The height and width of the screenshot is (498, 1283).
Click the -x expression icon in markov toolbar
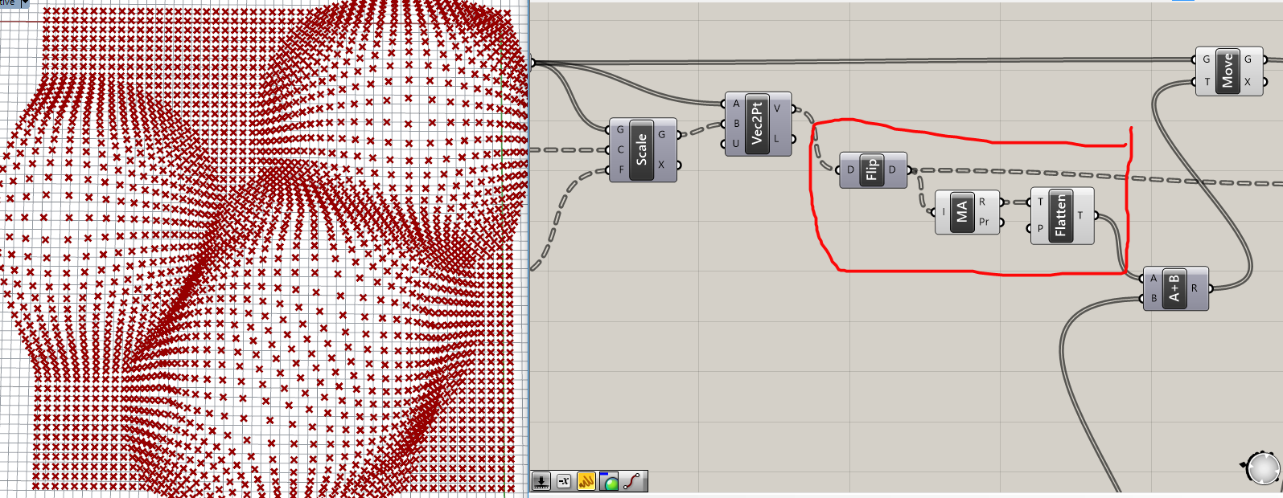(x=564, y=481)
